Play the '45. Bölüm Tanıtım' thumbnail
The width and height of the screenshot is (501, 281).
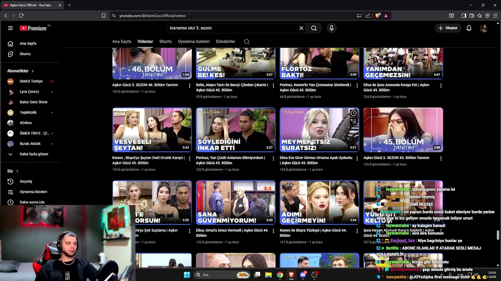tap(403, 130)
